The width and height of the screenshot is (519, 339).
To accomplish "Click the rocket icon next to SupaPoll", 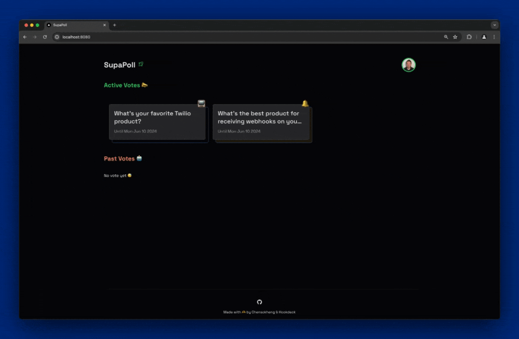I will [x=141, y=64].
